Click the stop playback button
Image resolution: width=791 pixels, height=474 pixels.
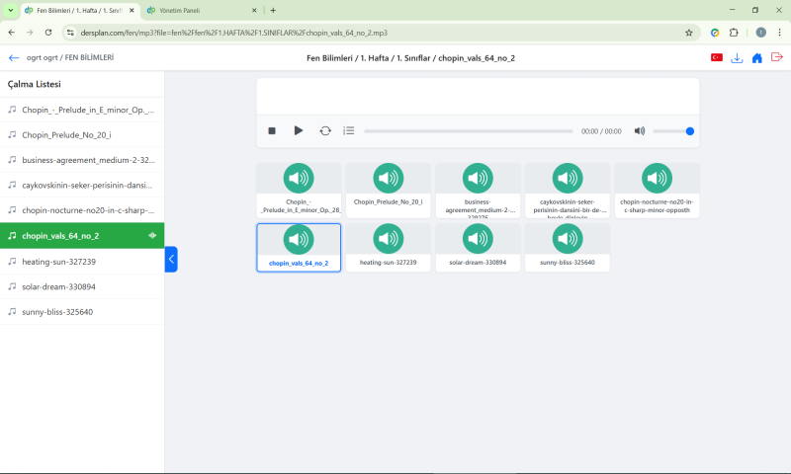272,130
